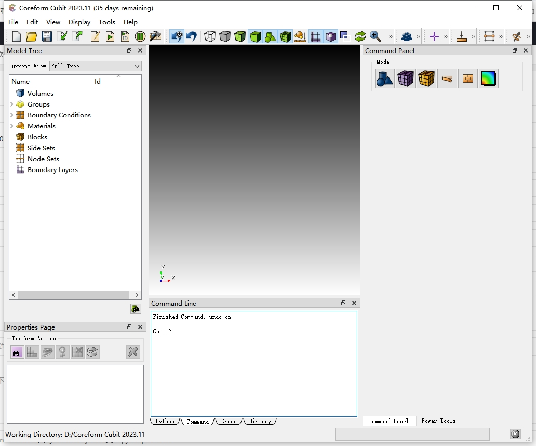
Task: Toggle geometry visibility cone-and-sphere icon
Action: pos(271,36)
